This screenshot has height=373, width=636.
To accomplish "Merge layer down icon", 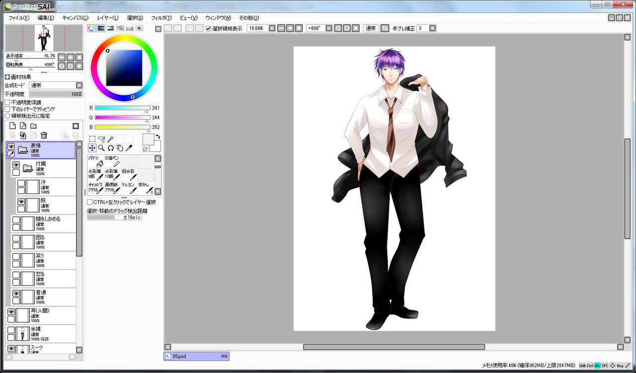I will [x=23, y=135].
